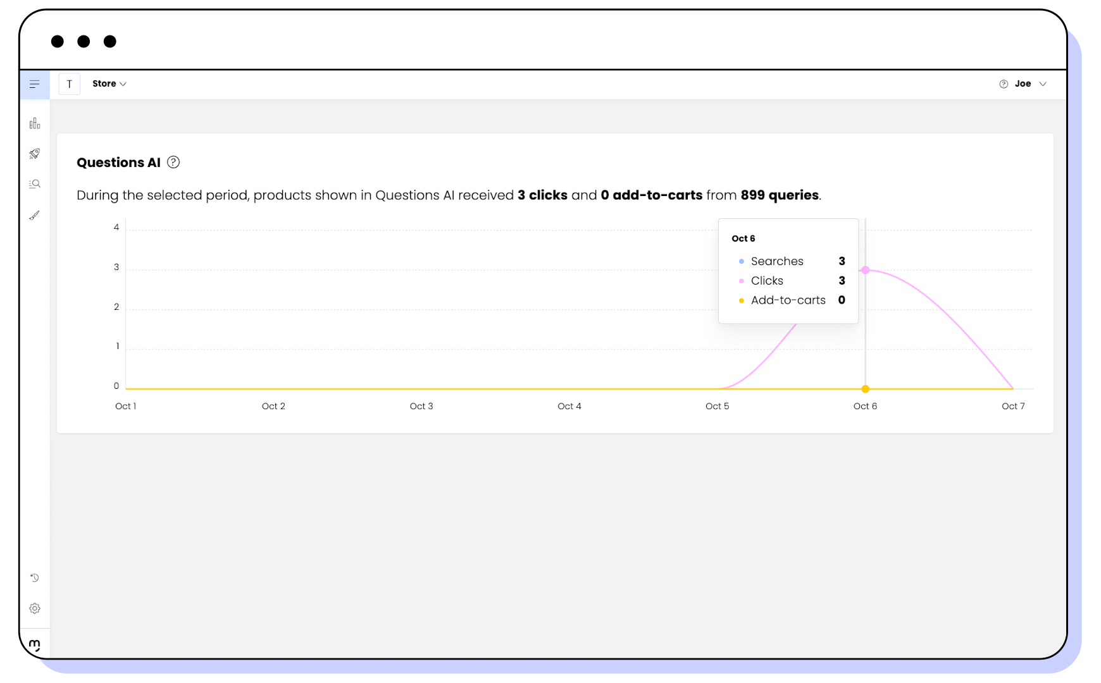1101x683 pixels.
Task: Open the brush design icon in sidebar
Action: 35,215
